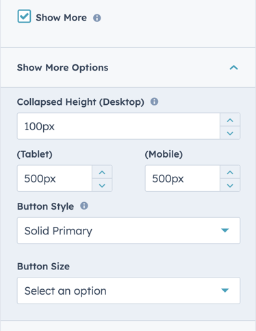
Task: Click the Desktop collapsed height input field
Action: coord(118,126)
